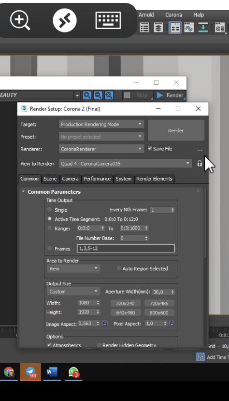This screenshot has width=229, height=401.
Task: Switch to the Camera tab
Action: pos(70,179)
